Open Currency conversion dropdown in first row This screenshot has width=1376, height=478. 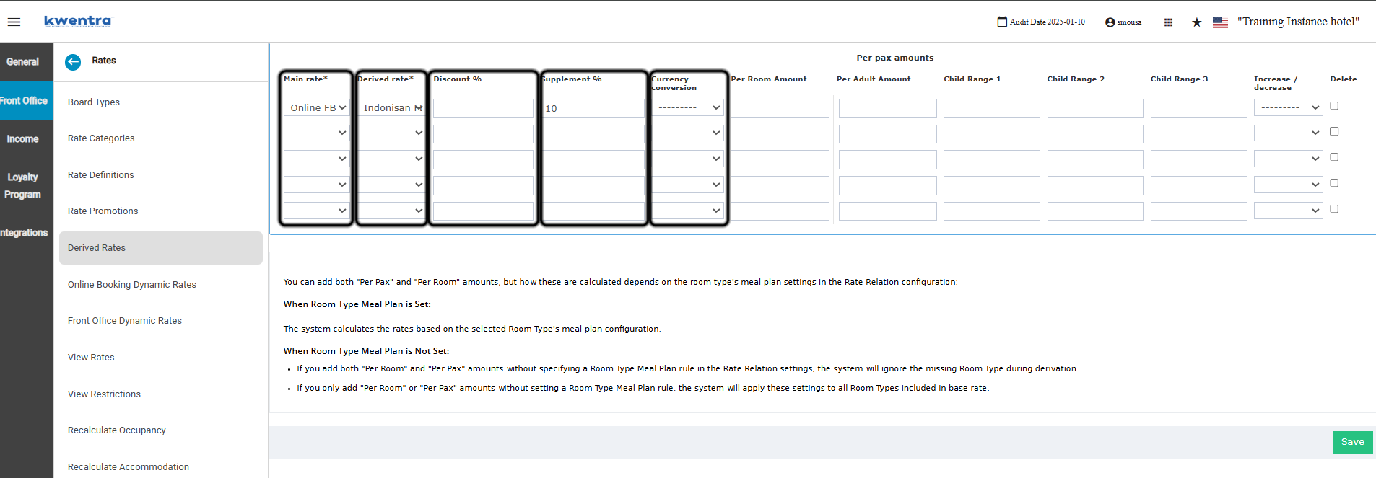(x=688, y=107)
